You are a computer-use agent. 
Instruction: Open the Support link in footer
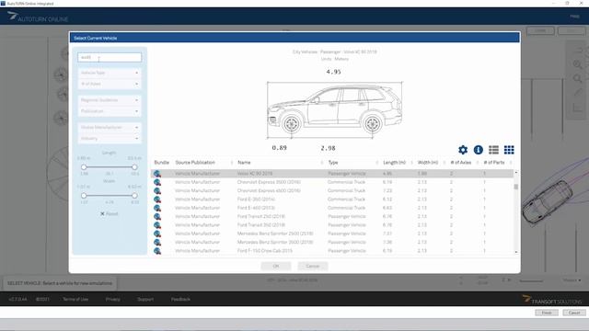[x=145, y=299]
